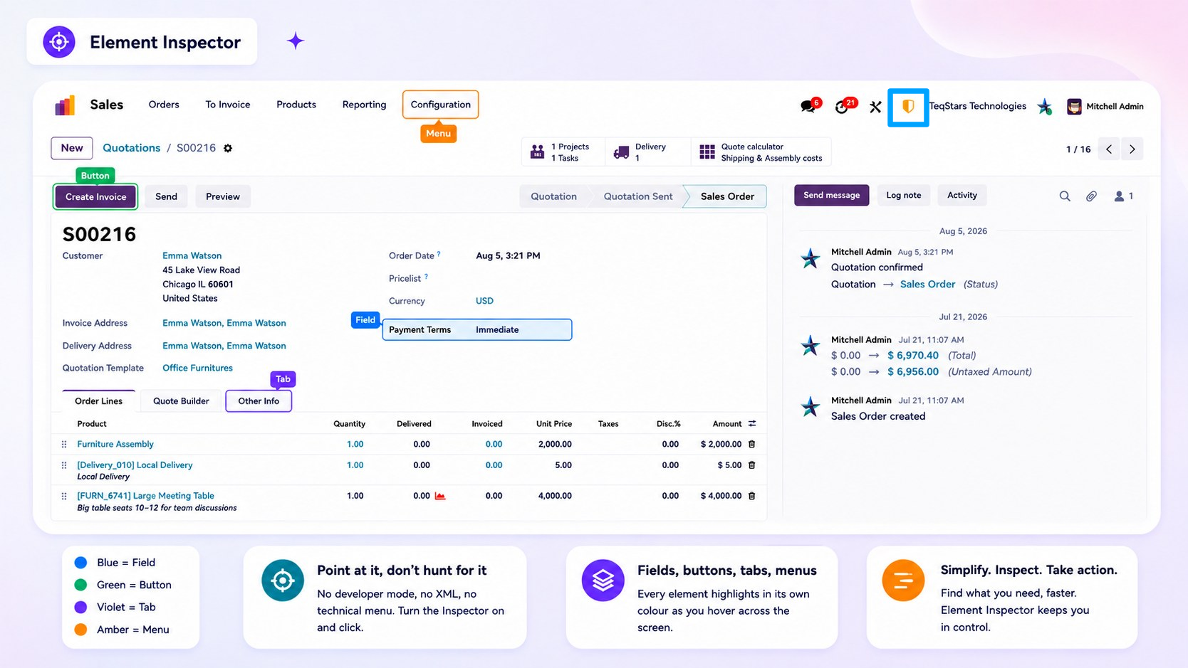Click the help question mark beside Pricelist
The width and height of the screenshot is (1188, 668).
click(x=426, y=277)
